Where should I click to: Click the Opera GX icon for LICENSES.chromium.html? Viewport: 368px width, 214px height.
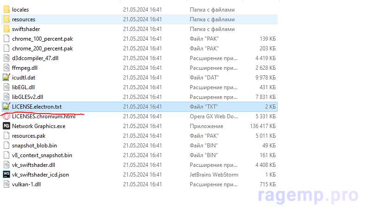coord(6,116)
